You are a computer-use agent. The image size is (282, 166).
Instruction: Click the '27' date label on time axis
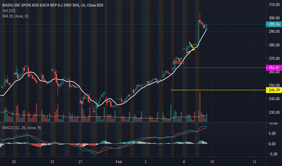point(80,162)
